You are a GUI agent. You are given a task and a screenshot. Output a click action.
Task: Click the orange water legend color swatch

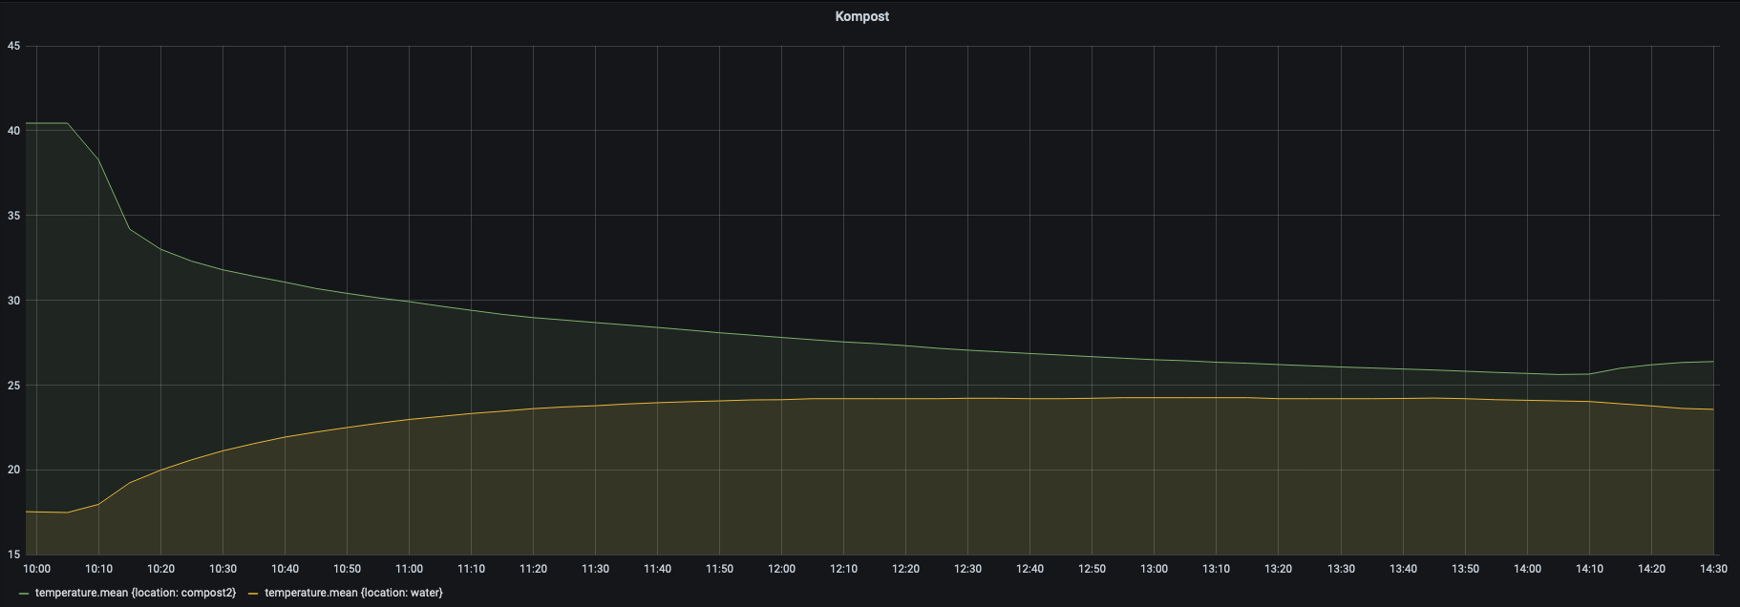253,594
